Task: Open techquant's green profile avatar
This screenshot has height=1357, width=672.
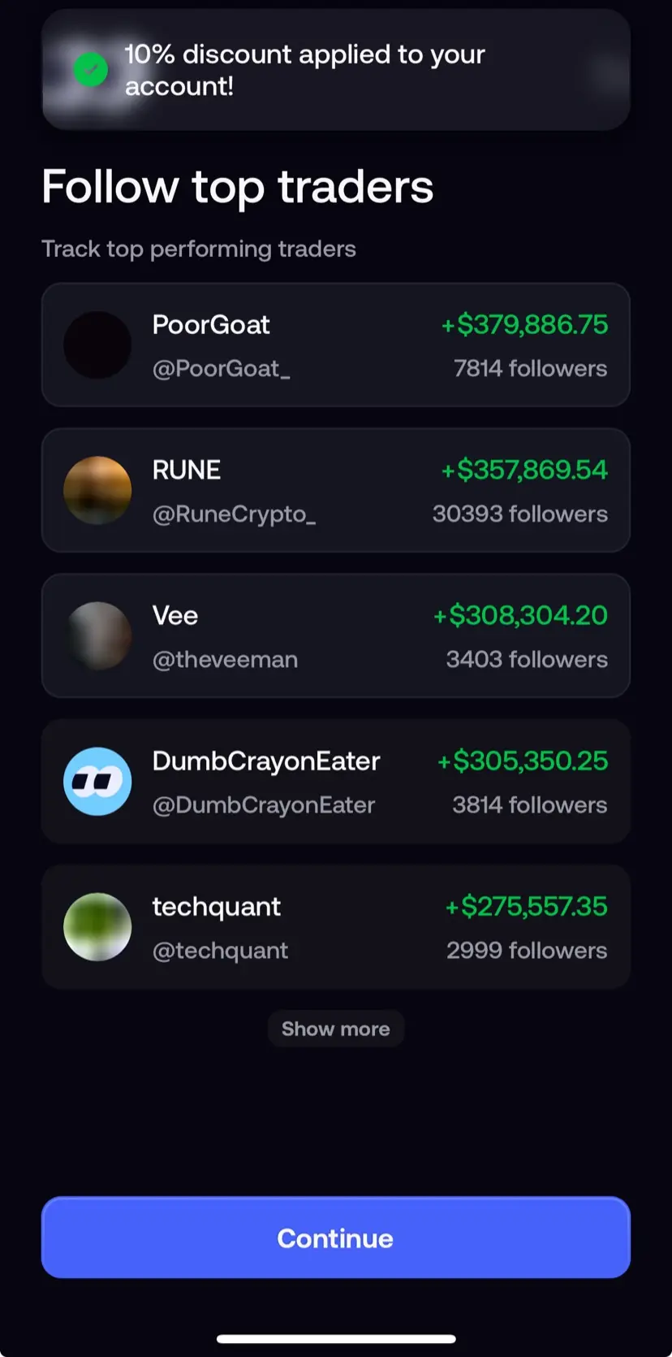Action: 97,926
